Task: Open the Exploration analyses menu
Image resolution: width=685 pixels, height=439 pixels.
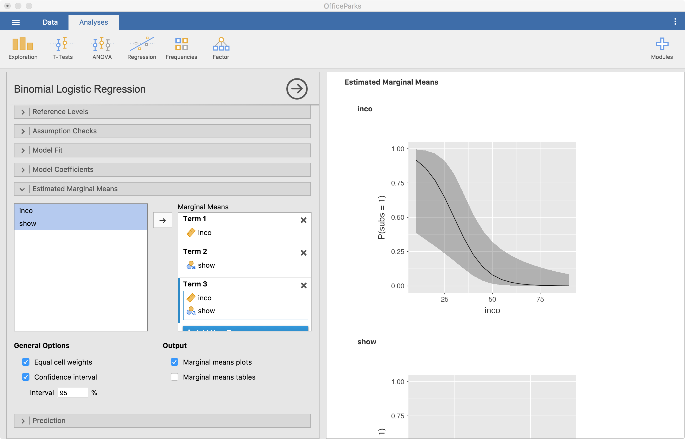Action: (23, 48)
